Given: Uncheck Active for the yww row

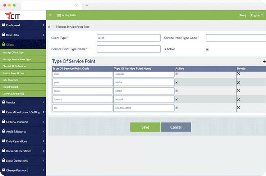Looking at the screenshot, I should (x=176, y=82).
